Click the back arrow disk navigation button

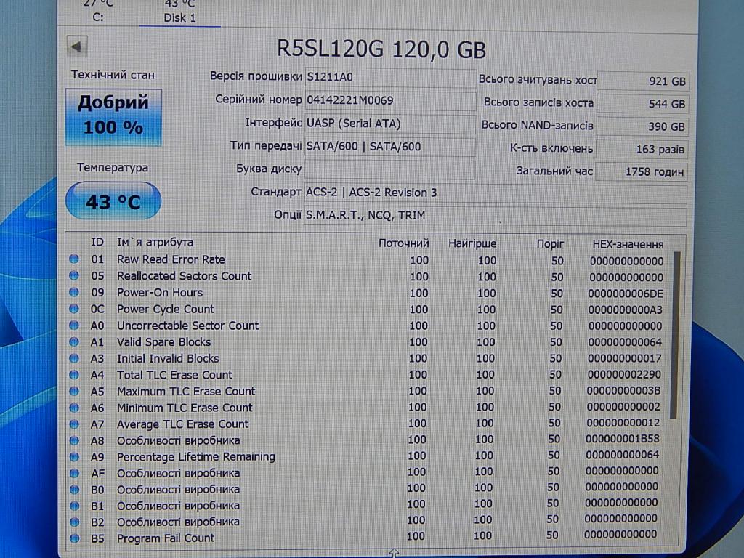pyautogui.click(x=77, y=47)
